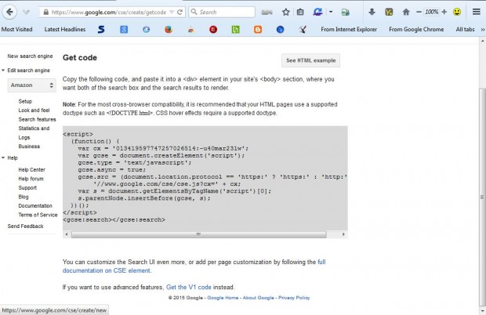Select New search engine in sidebar

(30, 56)
